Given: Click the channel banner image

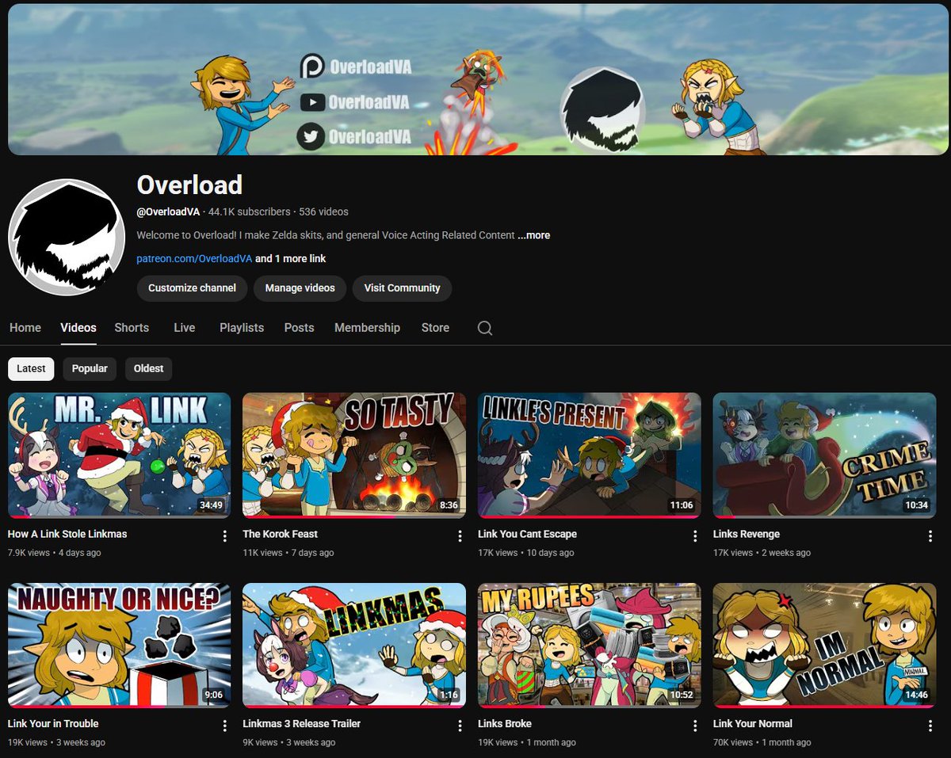Looking at the screenshot, I should [478, 79].
